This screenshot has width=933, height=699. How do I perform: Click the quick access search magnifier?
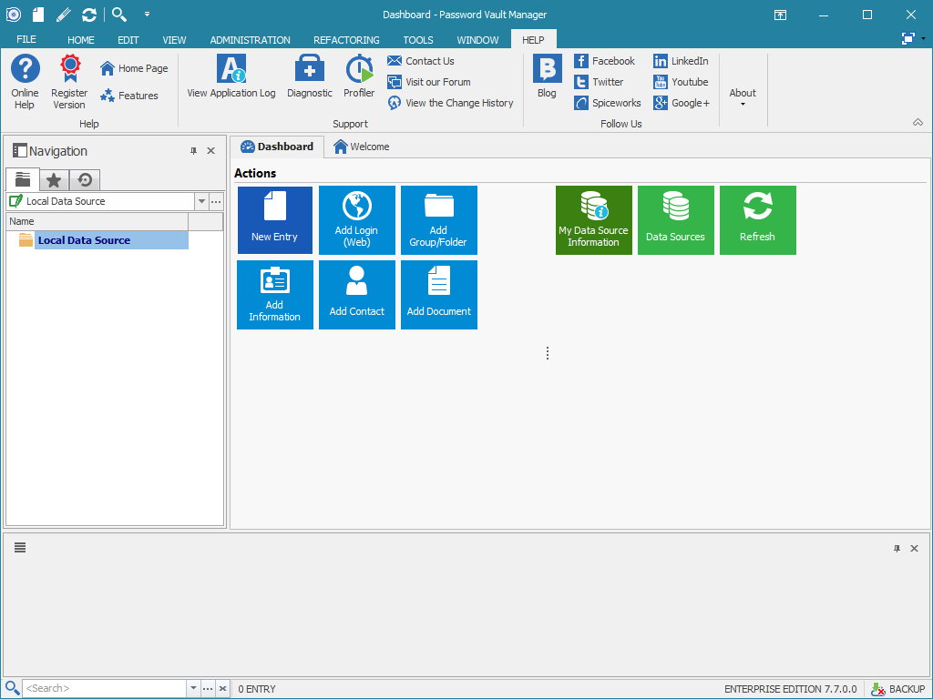(x=119, y=15)
